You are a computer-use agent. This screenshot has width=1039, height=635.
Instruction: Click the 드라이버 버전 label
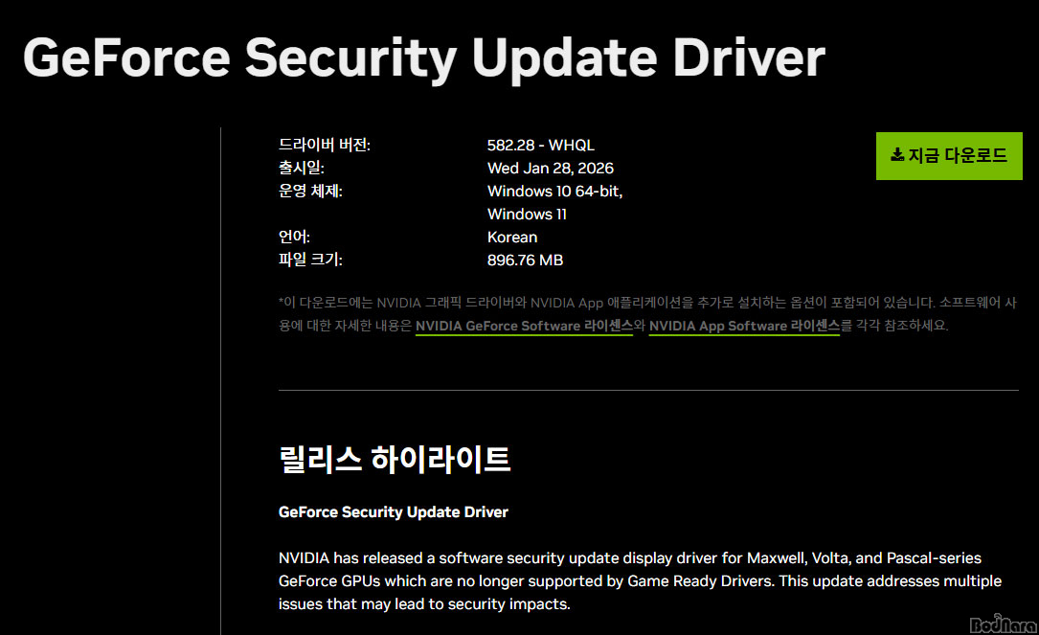click(x=325, y=145)
